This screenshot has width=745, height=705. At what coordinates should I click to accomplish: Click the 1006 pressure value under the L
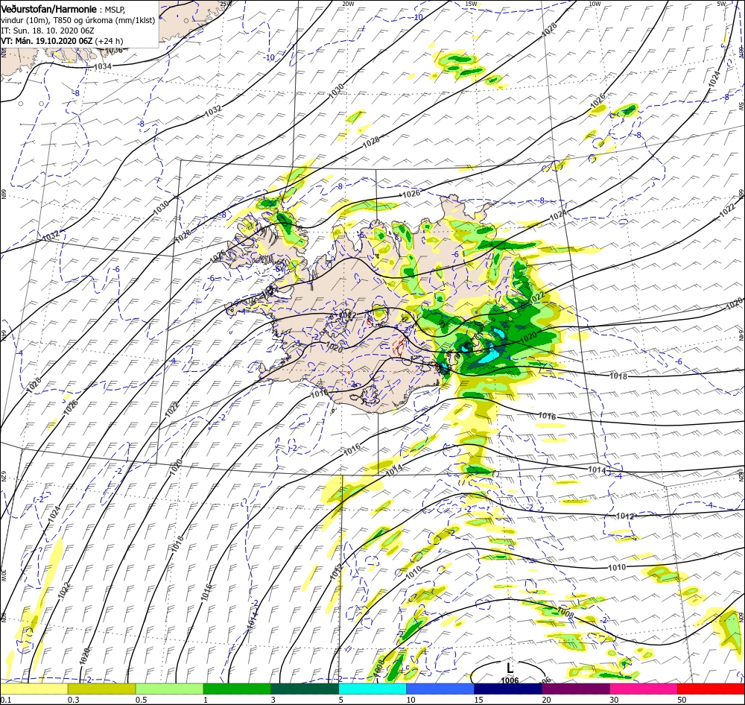click(510, 680)
